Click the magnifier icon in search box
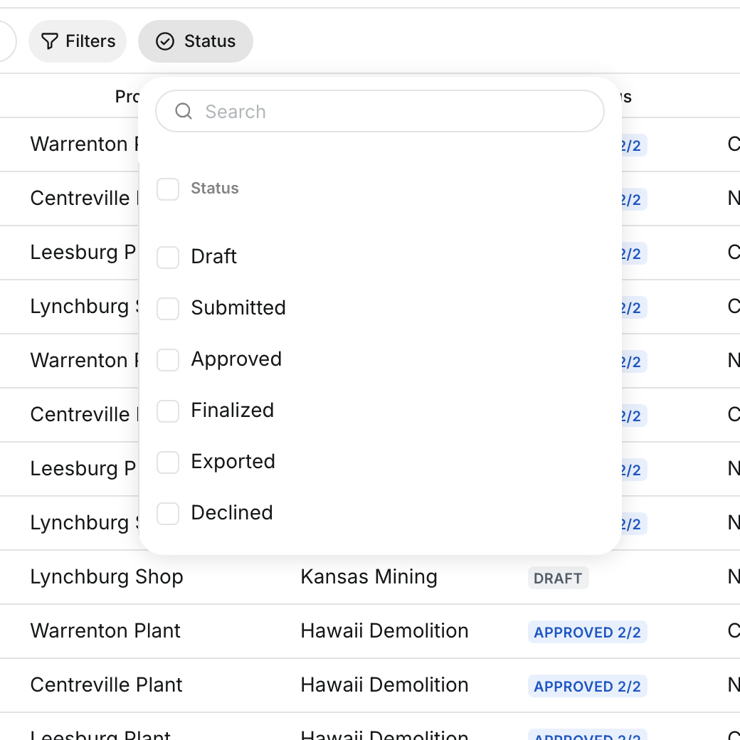Viewport: 740px width, 740px height. 184,112
